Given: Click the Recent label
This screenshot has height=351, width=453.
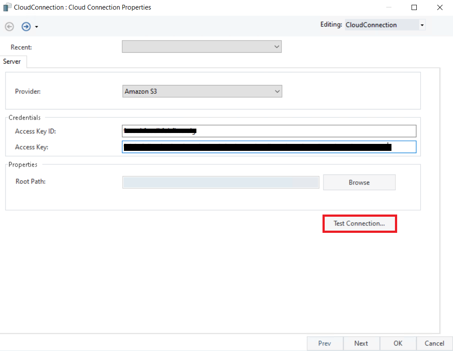Looking at the screenshot, I should [x=21, y=48].
